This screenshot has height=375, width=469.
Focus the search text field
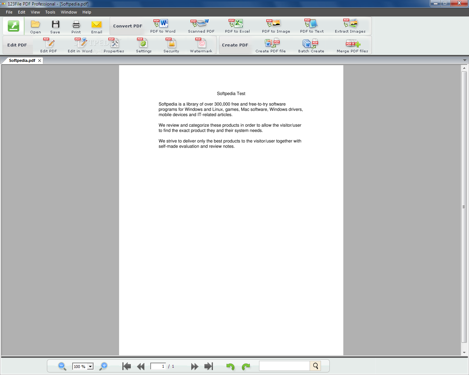click(285, 366)
